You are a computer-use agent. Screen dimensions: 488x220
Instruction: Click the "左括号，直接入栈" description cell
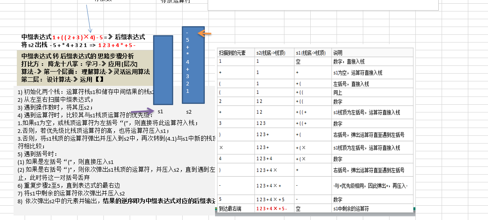pos(351,84)
